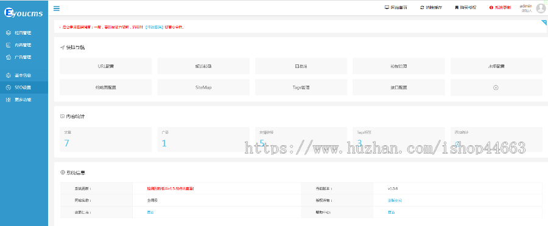Image resolution: width=548 pixels, height=226 pixels.
Task: Open the quick tile left of 水印配置
Action: [x=398, y=66]
